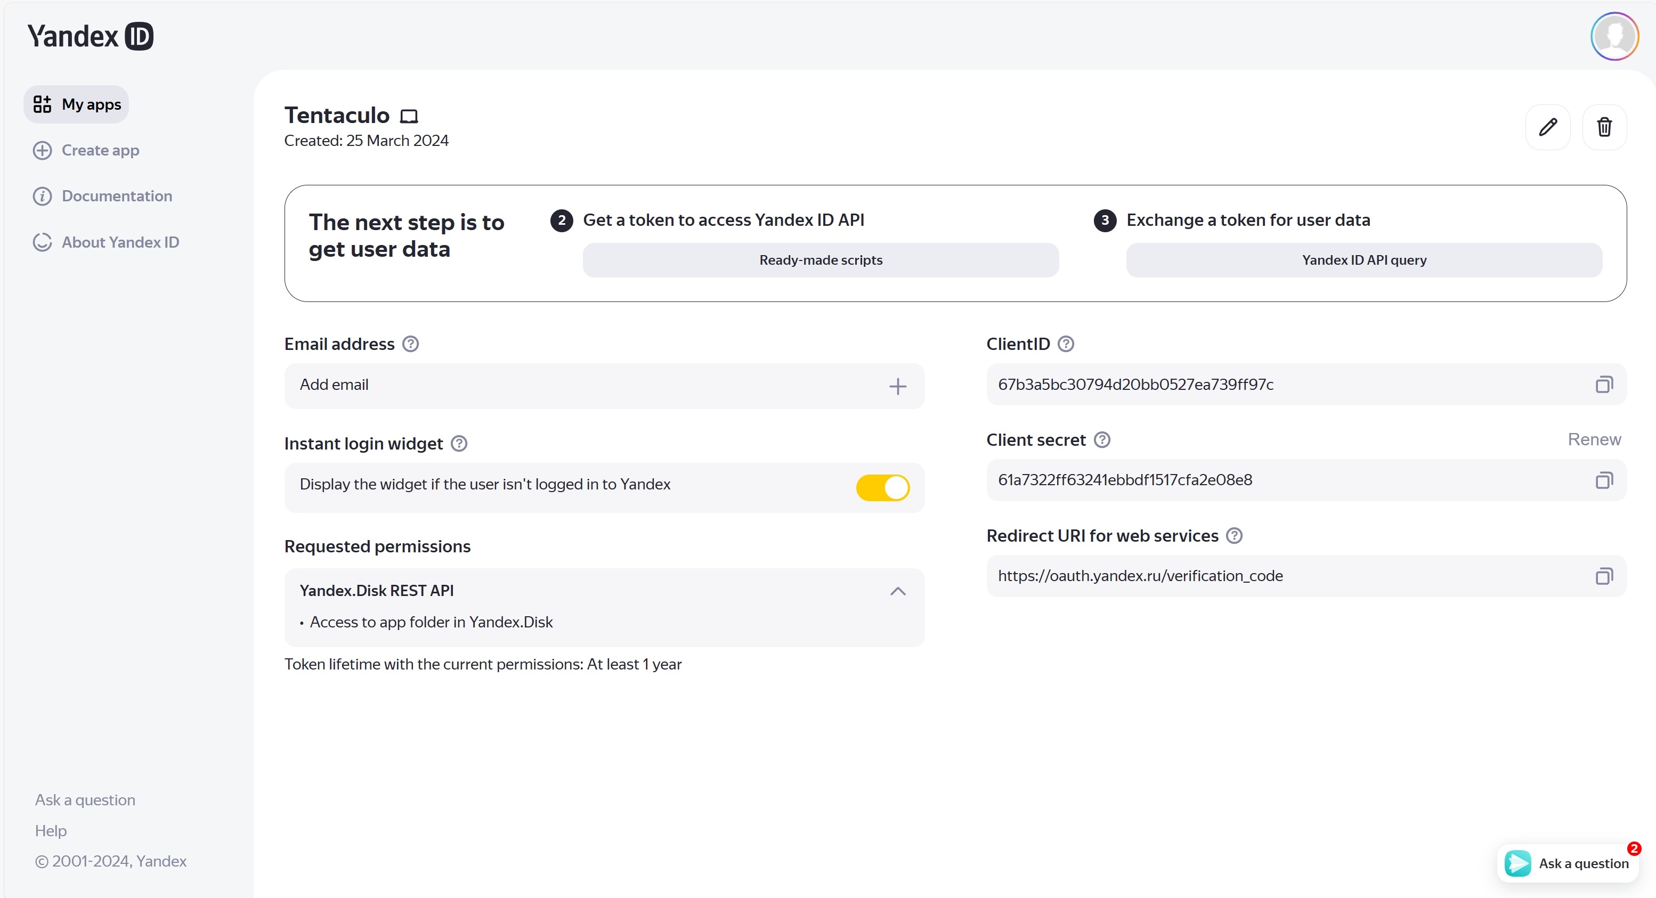This screenshot has height=898, width=1656.
Task: Click the Redirect URI oauth.yandex.ru field
Action: 1306,576
